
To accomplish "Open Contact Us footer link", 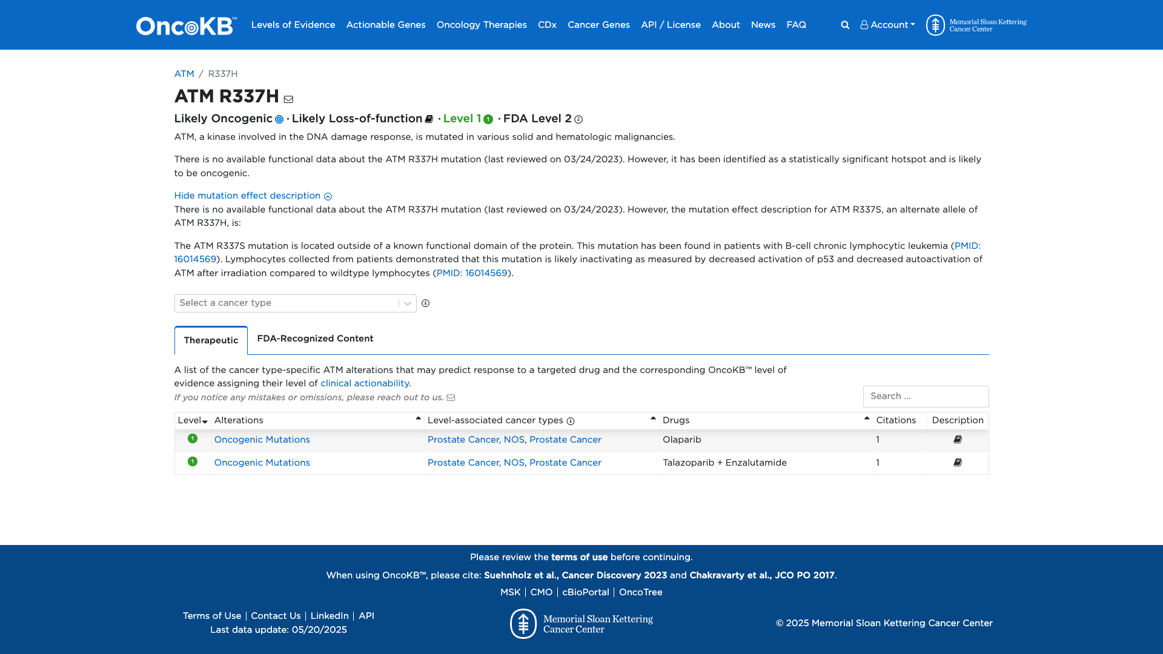I will (276, 616).
